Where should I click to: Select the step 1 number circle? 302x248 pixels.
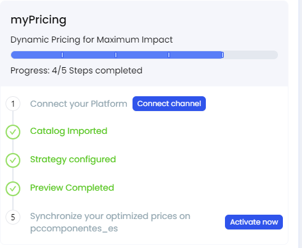pyautogui.click(x=13, y=104)
